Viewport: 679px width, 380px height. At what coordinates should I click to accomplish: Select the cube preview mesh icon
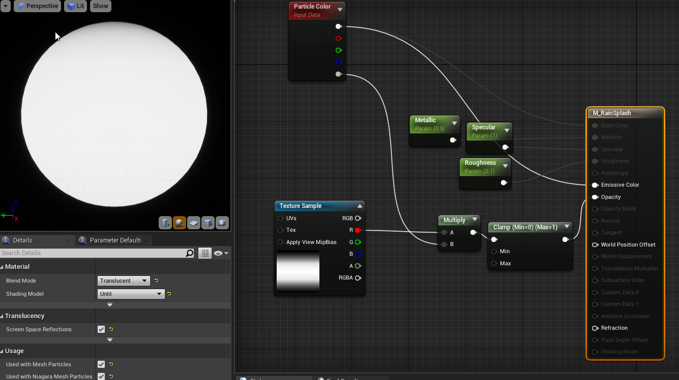point(208,222)
